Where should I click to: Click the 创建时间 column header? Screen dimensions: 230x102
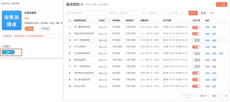(x=144, y=21)
